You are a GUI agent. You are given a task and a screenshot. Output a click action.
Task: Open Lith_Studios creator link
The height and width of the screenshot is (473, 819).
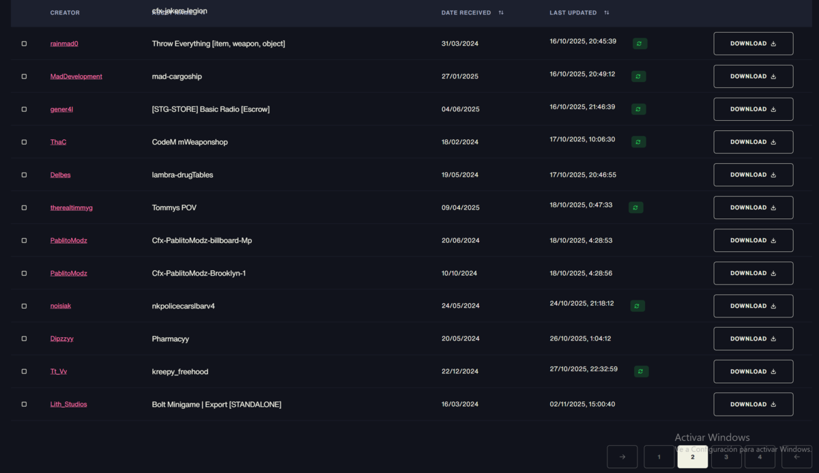click(69, 404)
